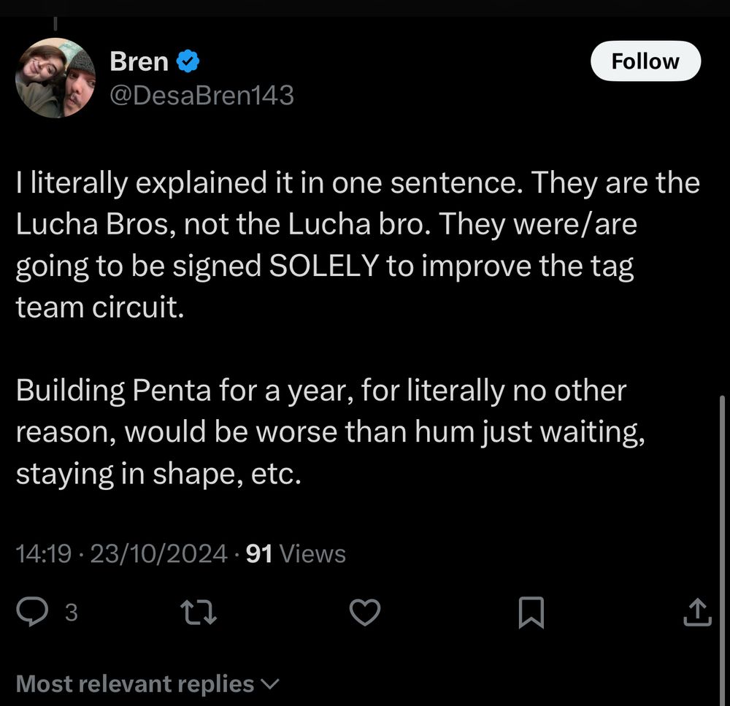Click the reply speech bubble icon
The image size is (730, 706).
32,612
